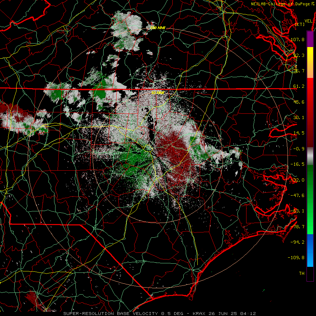Select the yellow-orange segment of the color bar
The width and height of the screenshot is (316, 316).
coord(310,63)
